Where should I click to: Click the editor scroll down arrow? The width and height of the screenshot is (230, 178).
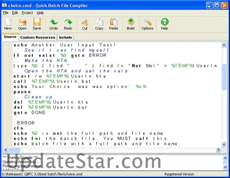coord(224,145)
